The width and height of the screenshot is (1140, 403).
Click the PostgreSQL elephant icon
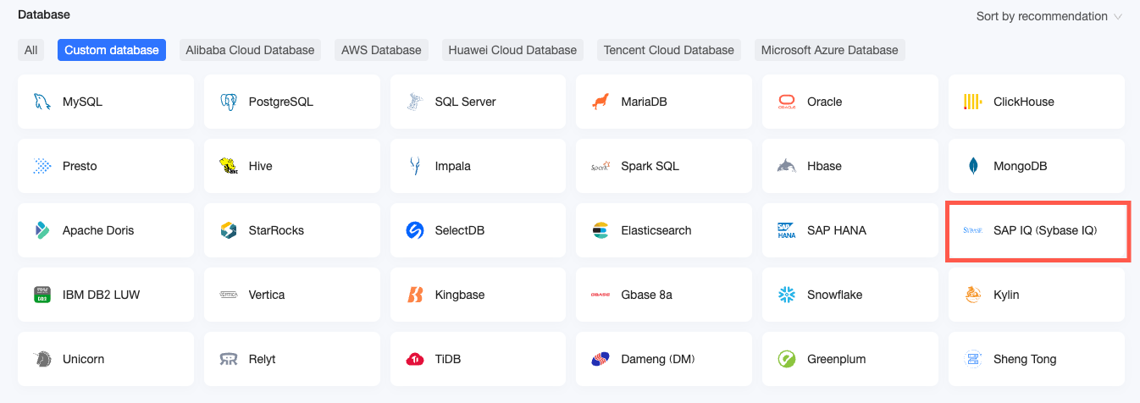pos(228,102)
